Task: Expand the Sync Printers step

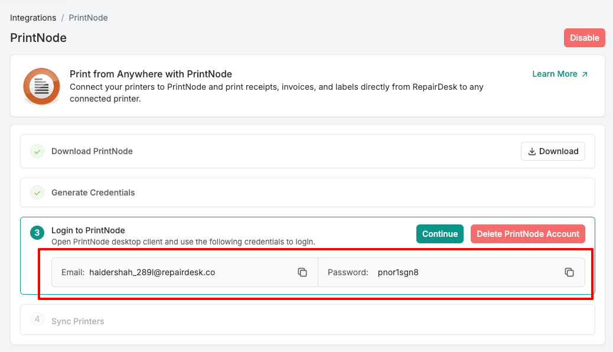Action: [78, 321]
